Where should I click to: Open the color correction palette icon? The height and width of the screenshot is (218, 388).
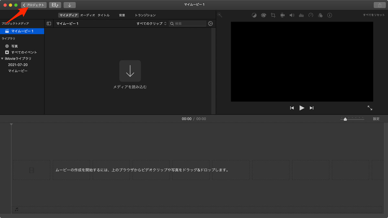coord(264,15)
